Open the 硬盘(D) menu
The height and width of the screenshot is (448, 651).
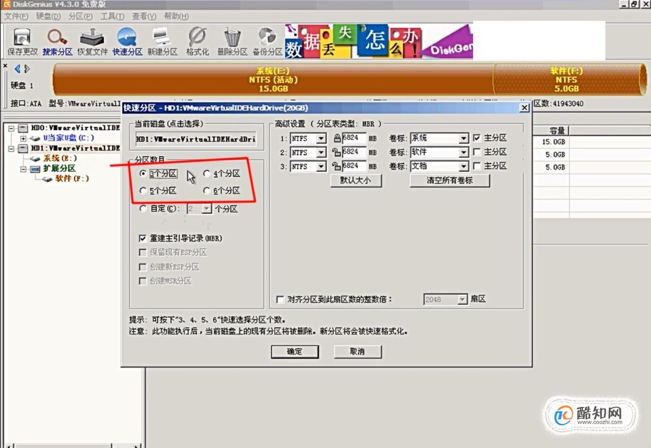pyautogui.click(x=48, y=16)
